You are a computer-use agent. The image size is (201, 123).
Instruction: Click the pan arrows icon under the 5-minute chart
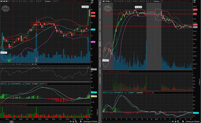173,121
